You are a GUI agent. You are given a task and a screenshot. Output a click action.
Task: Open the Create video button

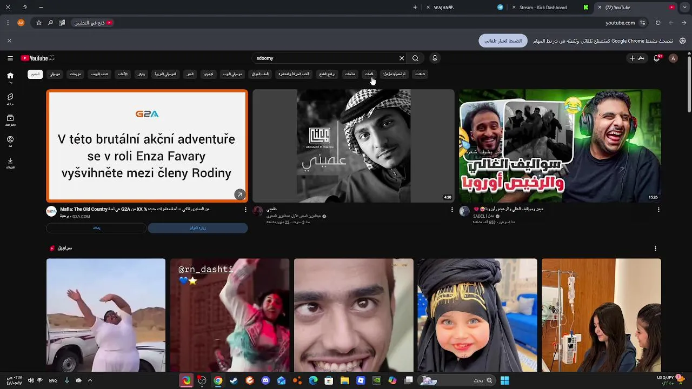tap(637, 58)
